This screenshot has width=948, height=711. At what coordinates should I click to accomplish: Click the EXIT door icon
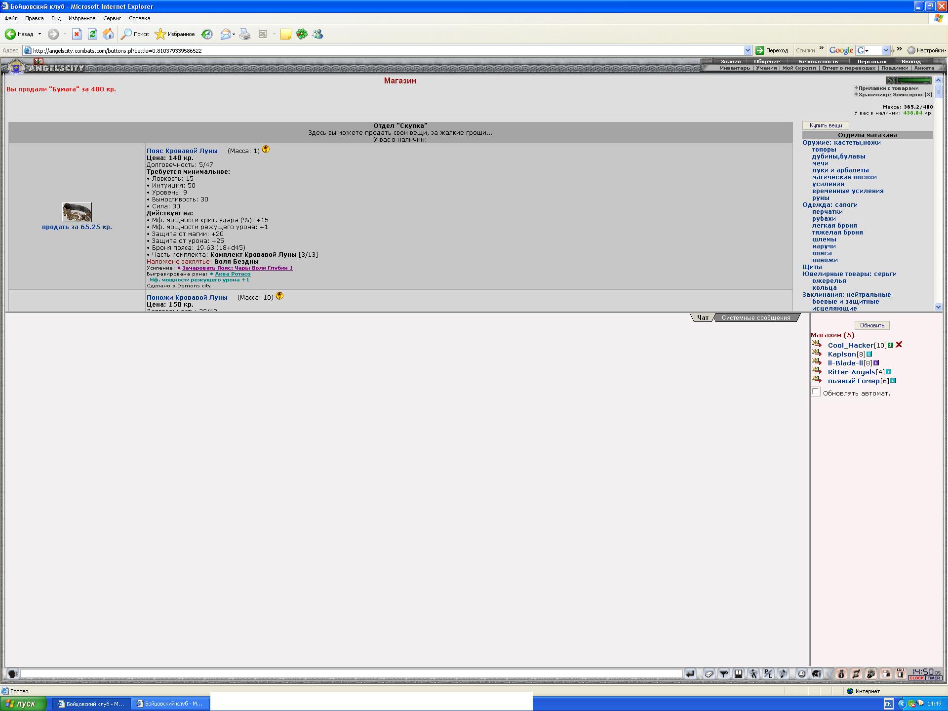pos(901,673)
